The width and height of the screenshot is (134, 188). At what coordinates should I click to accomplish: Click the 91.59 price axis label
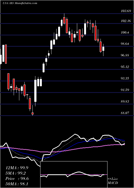click(x=125, y=90)
